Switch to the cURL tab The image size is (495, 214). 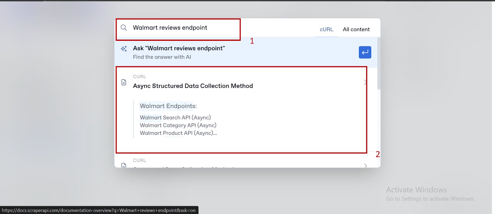tap(326, 29)
